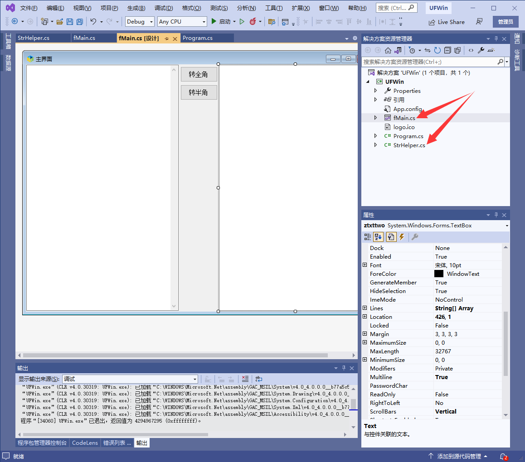Screen dimensions: 525x462
Task: Expand the fMain.cs tree node
Action: click(x=375, y=117)
